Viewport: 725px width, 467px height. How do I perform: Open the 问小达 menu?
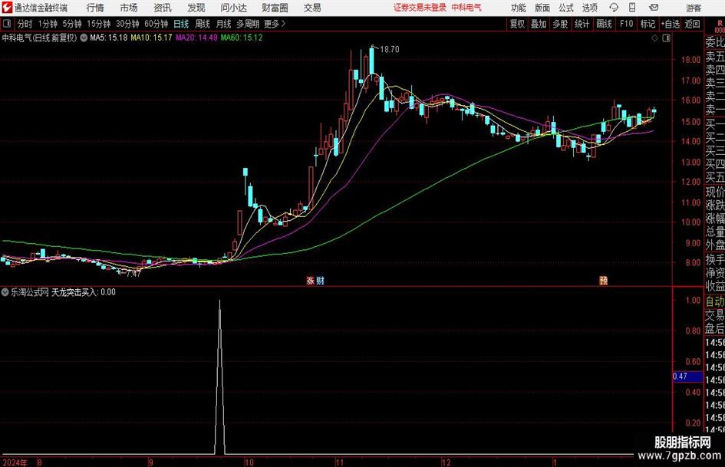[233, 8]
